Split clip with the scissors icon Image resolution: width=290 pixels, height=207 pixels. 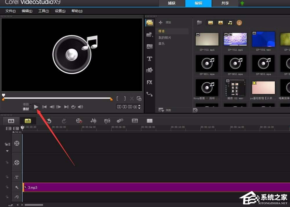coord(132,99)
